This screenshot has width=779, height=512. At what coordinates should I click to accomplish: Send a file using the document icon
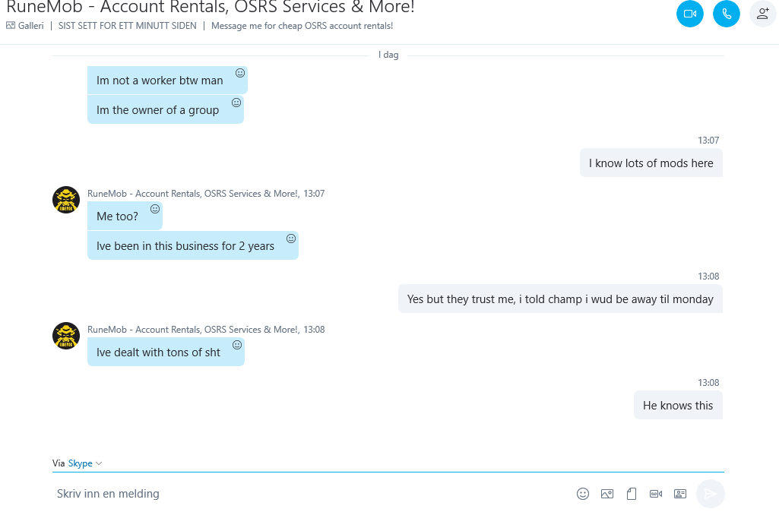[x=632, y=494]
